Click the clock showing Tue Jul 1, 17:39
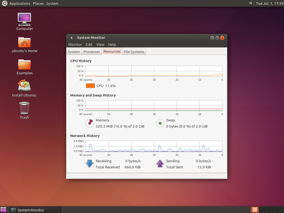 [270, 3]
